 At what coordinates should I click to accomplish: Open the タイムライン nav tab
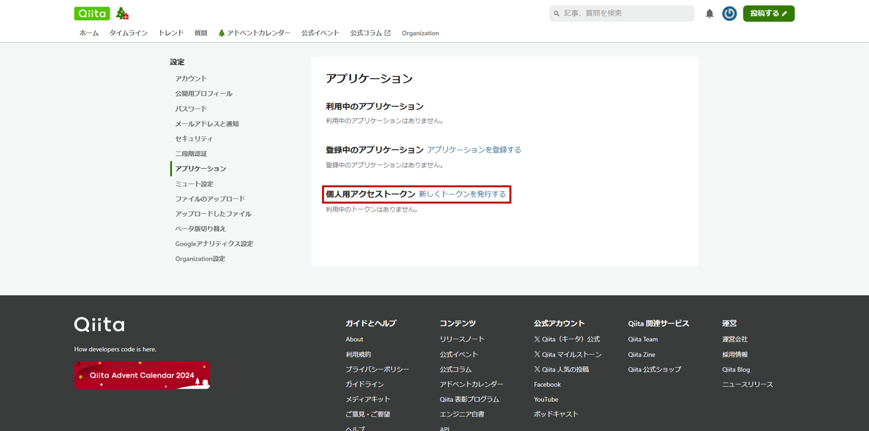[x=128, y=33]
